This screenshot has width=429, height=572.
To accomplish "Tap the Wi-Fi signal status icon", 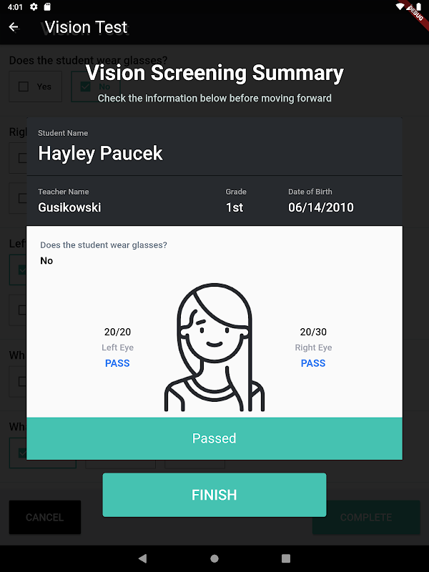I will pyautogui.click(x=400, y=7).
